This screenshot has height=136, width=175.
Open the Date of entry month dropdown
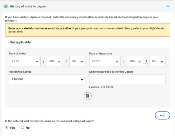[x=55, y=61]
